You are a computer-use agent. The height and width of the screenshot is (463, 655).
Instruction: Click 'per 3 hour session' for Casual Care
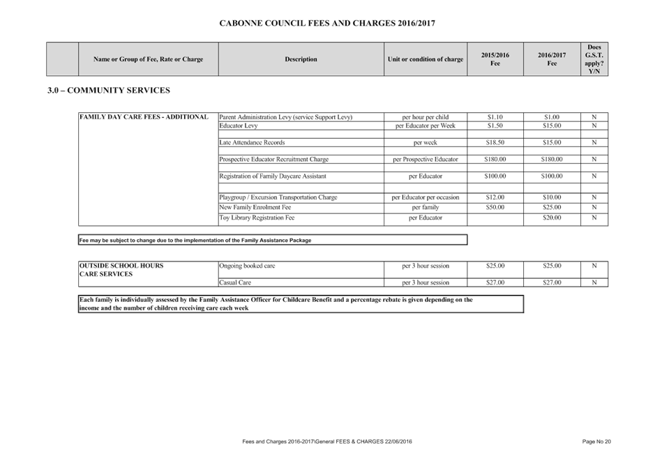click(426, 282)
